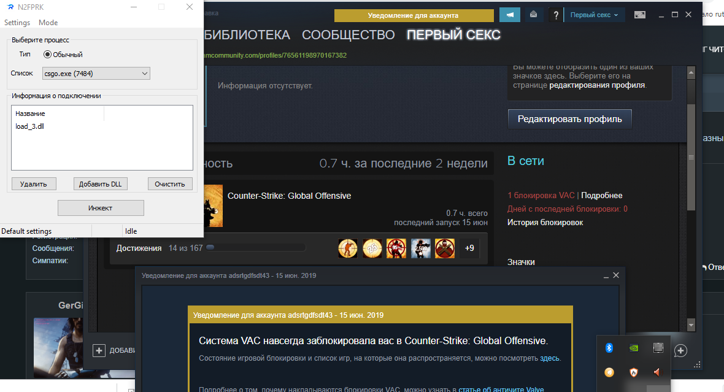Show the nine more achievements '+9' box
724x392 pixels.
point(469,248)
